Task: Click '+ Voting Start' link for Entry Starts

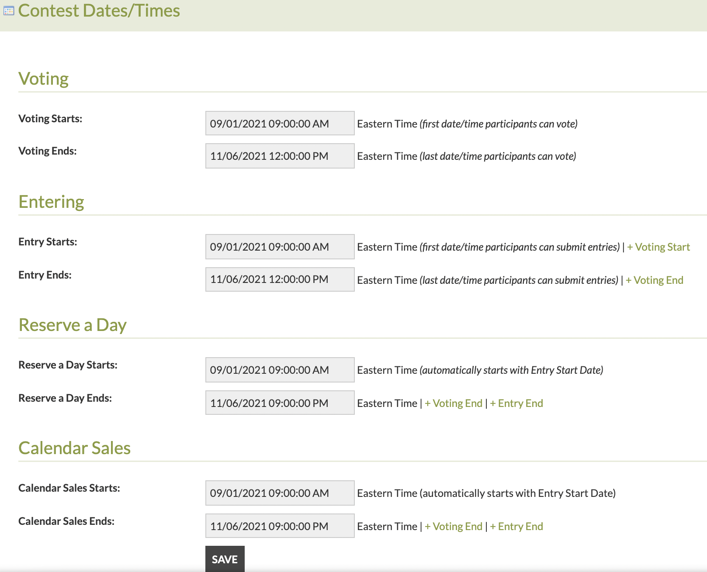Action: (658, 247)
